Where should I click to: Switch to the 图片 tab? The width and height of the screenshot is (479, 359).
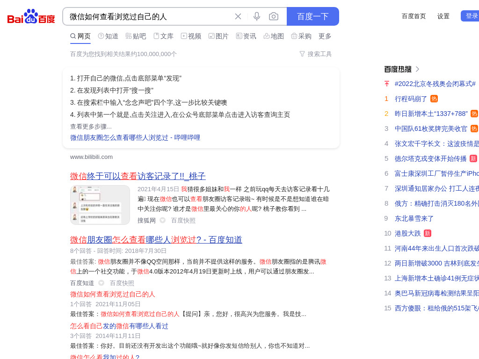[218, 36]
